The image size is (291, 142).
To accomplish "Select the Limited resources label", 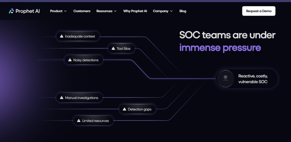I will pyautogui.click(x=95, y=121).
